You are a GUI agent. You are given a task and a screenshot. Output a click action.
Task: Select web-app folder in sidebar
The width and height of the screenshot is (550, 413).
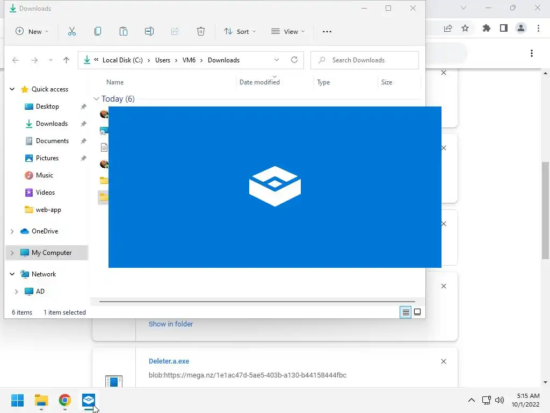[48, 210]
